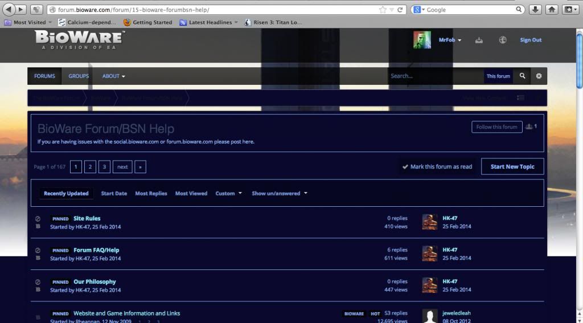The width and height of the screenshot is (583, 323).
Task: Expand the ABOUT menu
Action: tap(113, 76)
